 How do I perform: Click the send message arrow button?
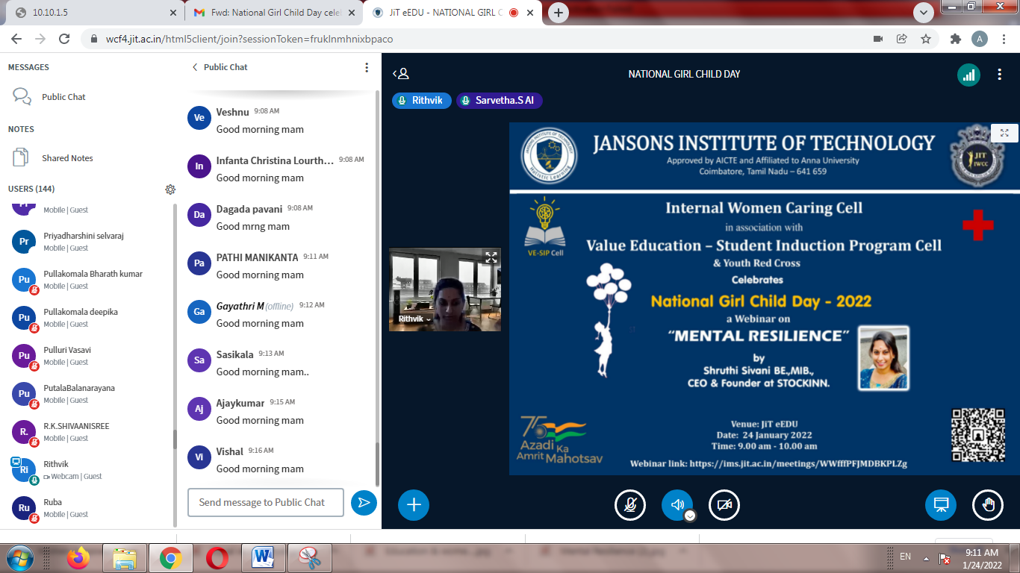pyautogui.click(x=364, y=503)
